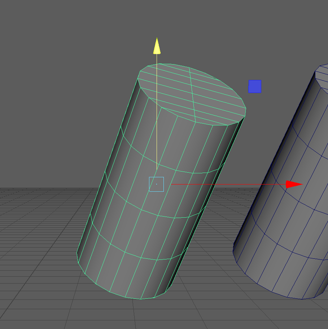Click the yellow Y-axis arrow handle
Viewport: 328px width, 329px height.
157,46
